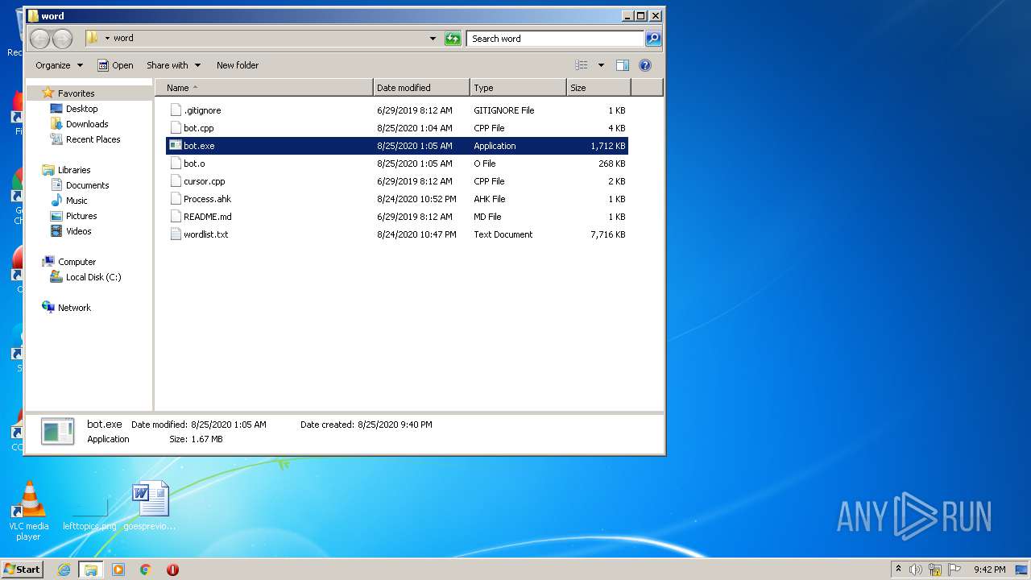Viewport: 1031px width, 580px height.
Task: Click the Process.ahk file icon
Action: 176,199
